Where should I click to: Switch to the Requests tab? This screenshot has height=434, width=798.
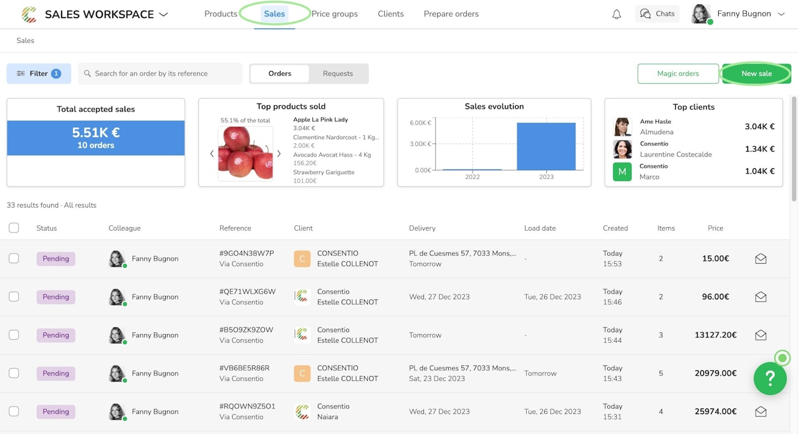338,74
